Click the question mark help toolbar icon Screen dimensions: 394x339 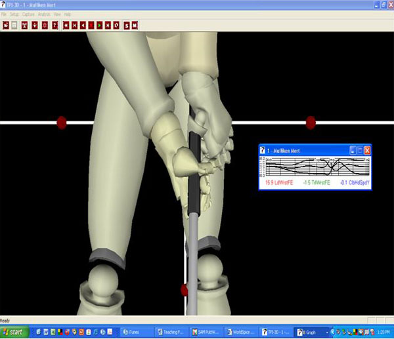(x=55, y=26)
